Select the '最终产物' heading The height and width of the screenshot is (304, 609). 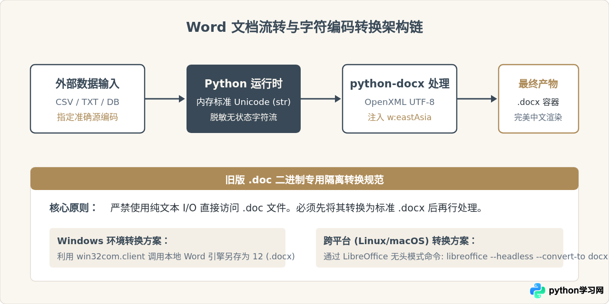[538, 84]
